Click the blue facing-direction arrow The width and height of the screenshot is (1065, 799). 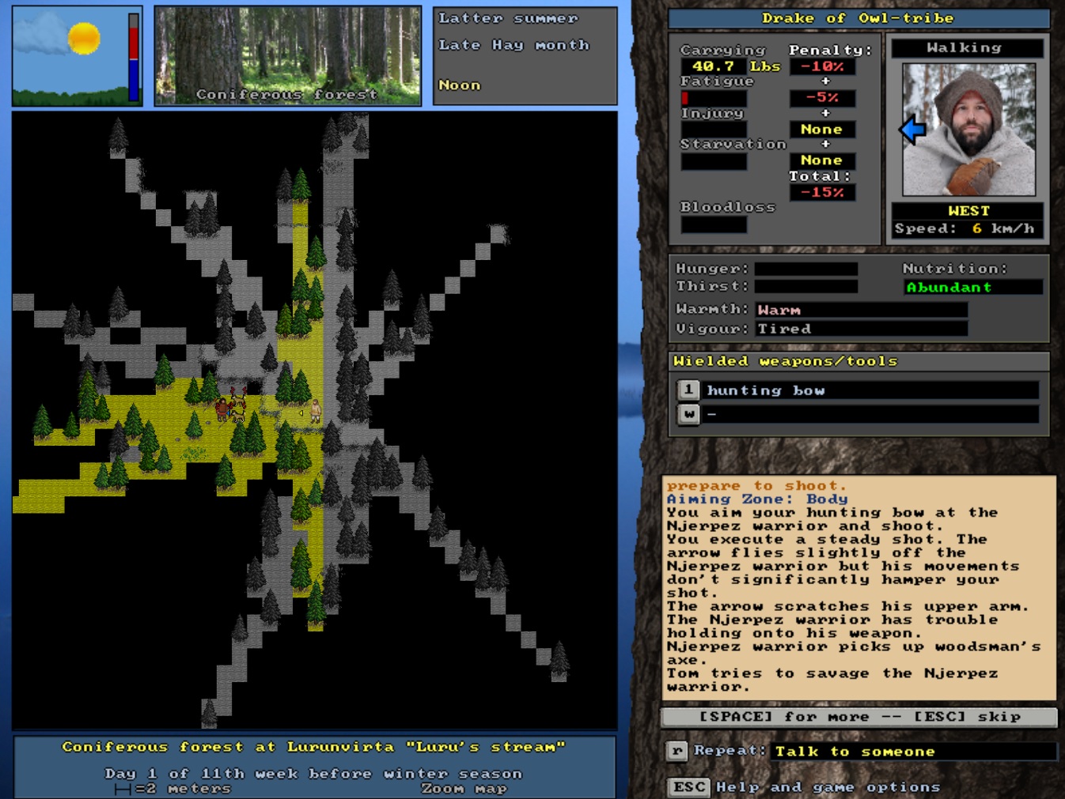(x=912, y=130)
